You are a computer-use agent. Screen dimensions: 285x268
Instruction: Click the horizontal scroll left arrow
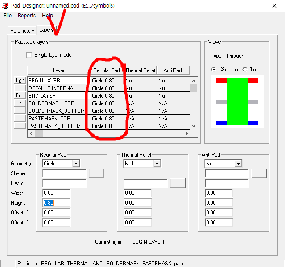(31, 133)
